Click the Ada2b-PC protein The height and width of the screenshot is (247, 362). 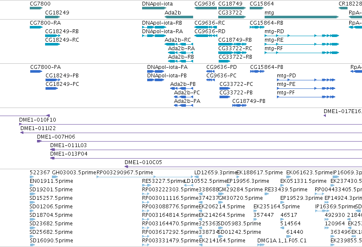(x=183, y=97)
